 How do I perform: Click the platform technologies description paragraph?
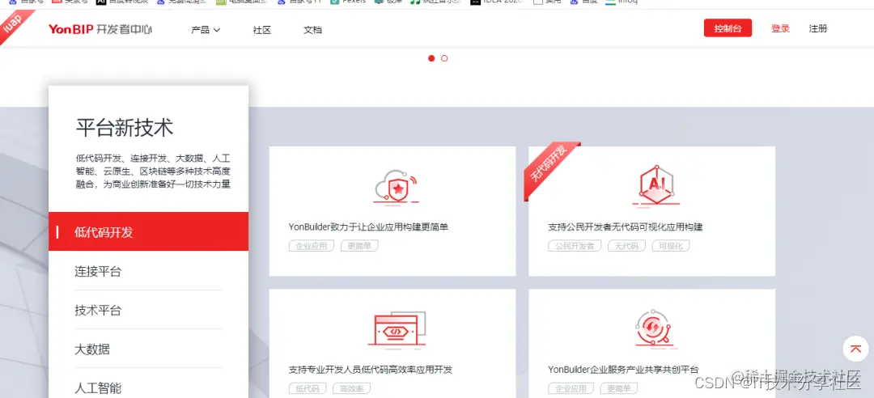[x=153, y=171]
